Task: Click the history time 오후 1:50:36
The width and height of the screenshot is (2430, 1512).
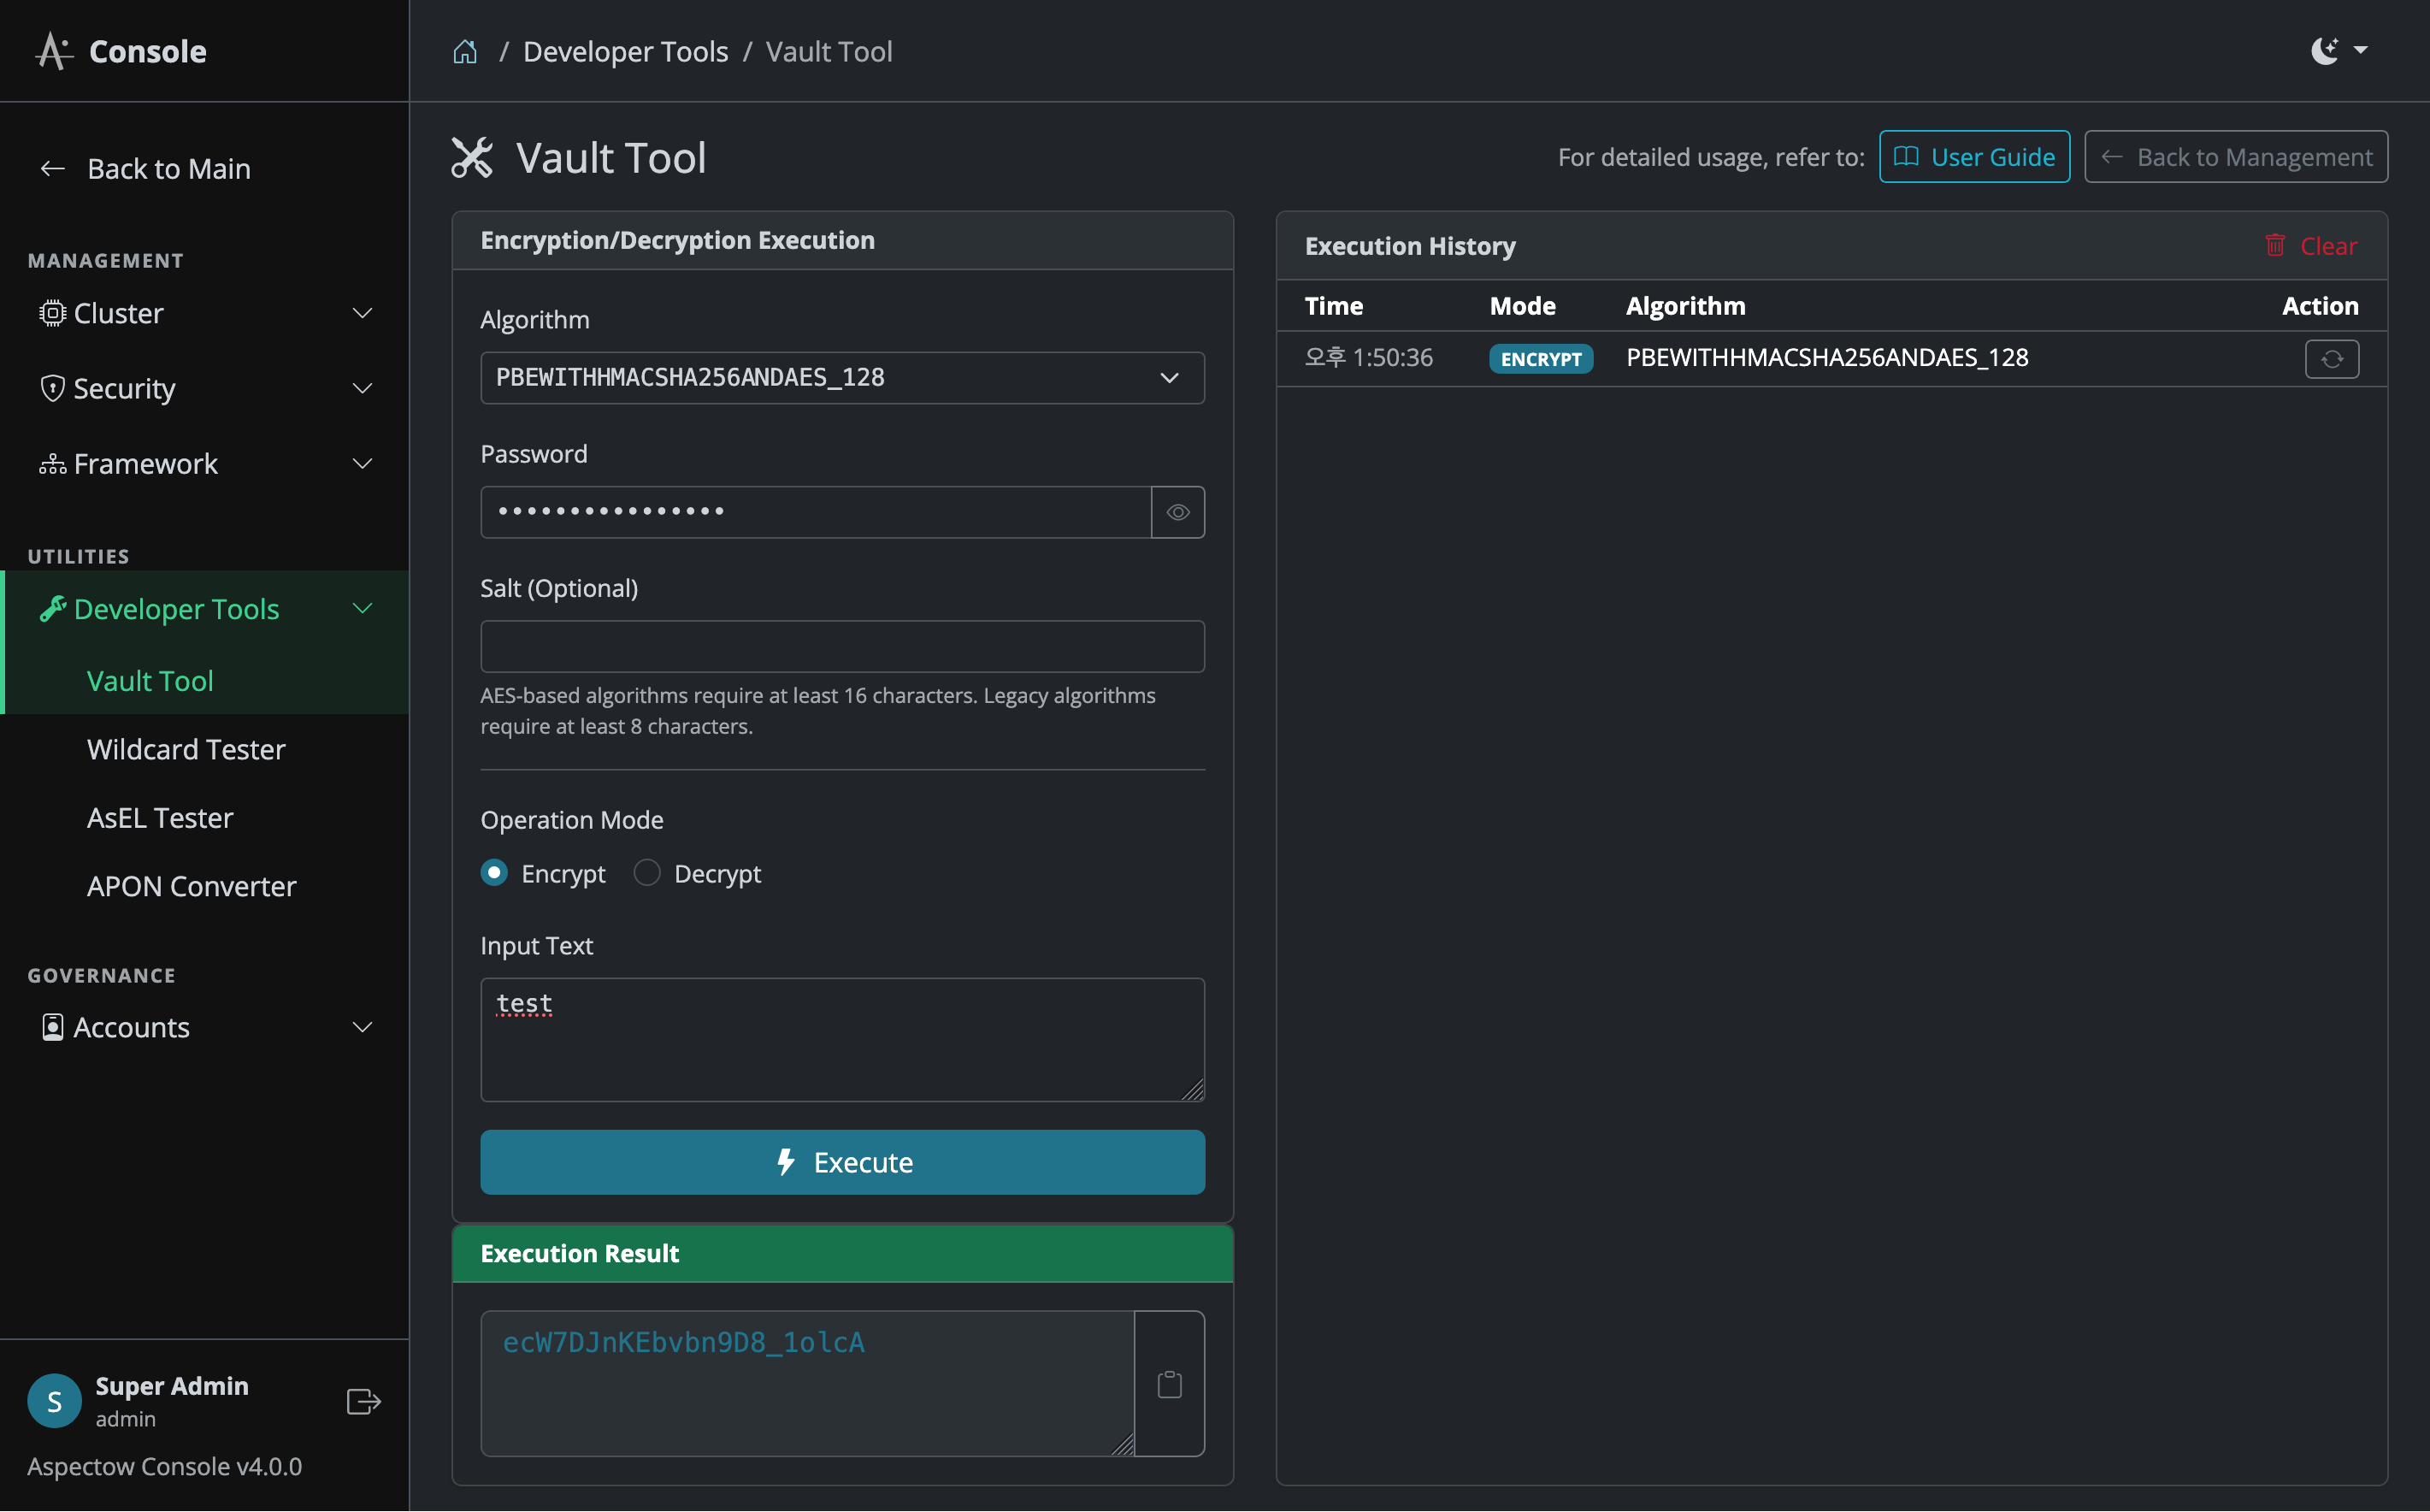Action: coord(1368,358)
